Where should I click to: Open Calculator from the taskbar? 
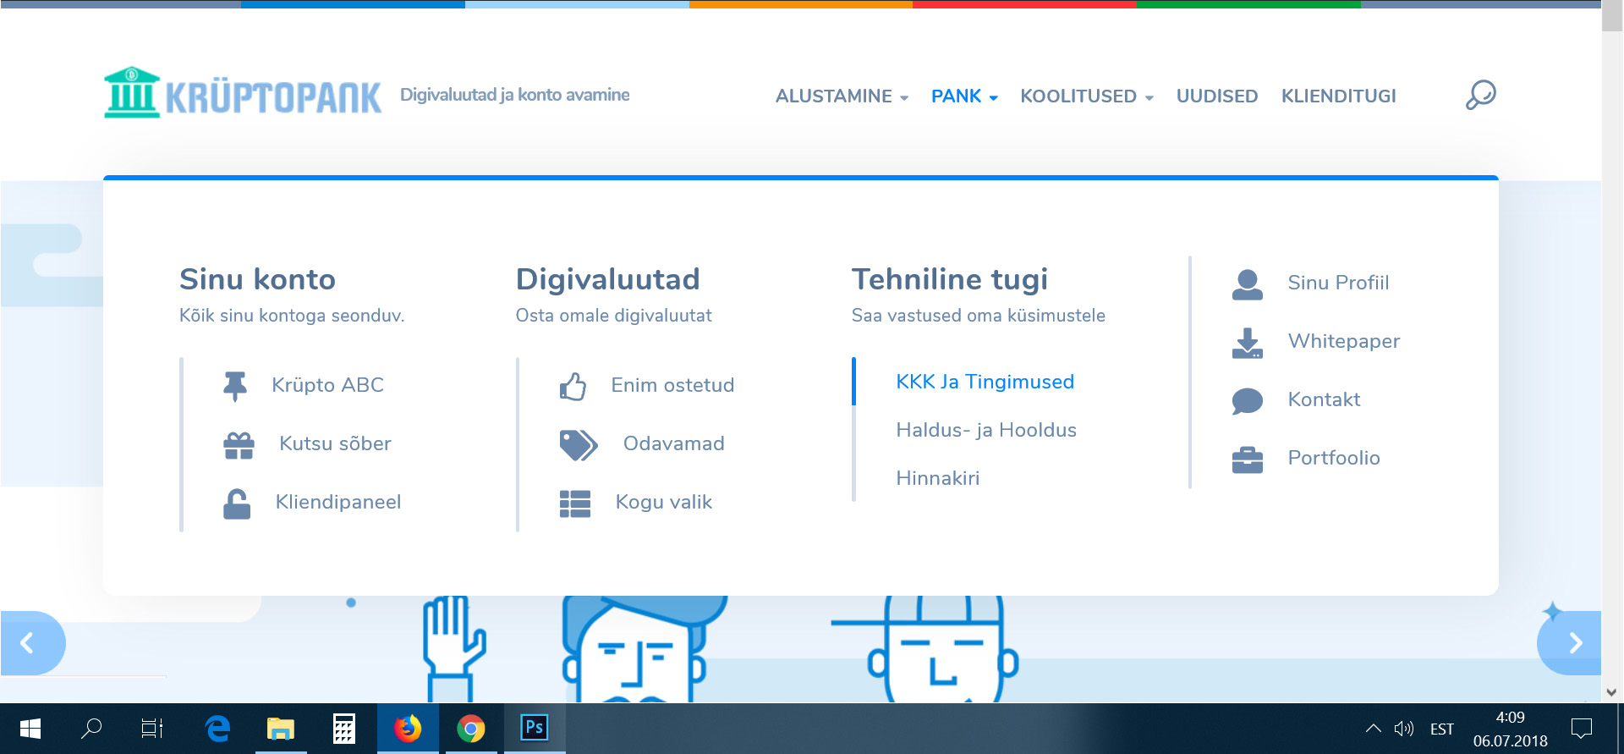(x=344, y=729)
